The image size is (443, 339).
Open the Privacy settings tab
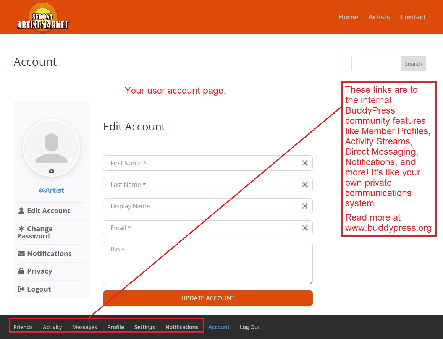click(x=39, y=271)
